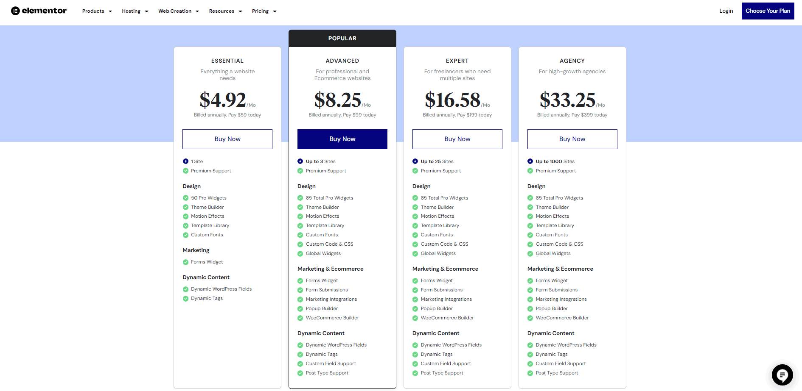802x391 pixels.
Task: Click the Elementor logo icon
Action: (15, 11)
